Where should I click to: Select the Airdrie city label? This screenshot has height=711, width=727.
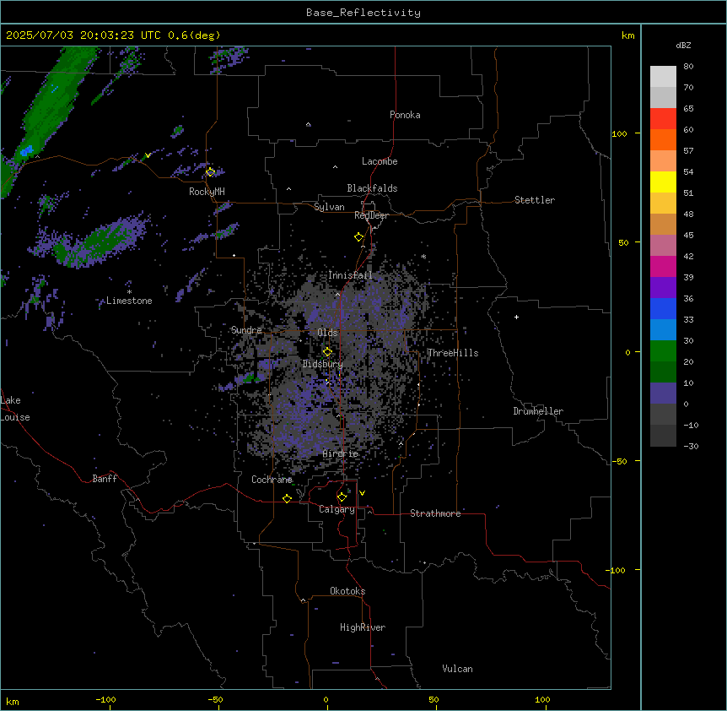coord(341,453)
